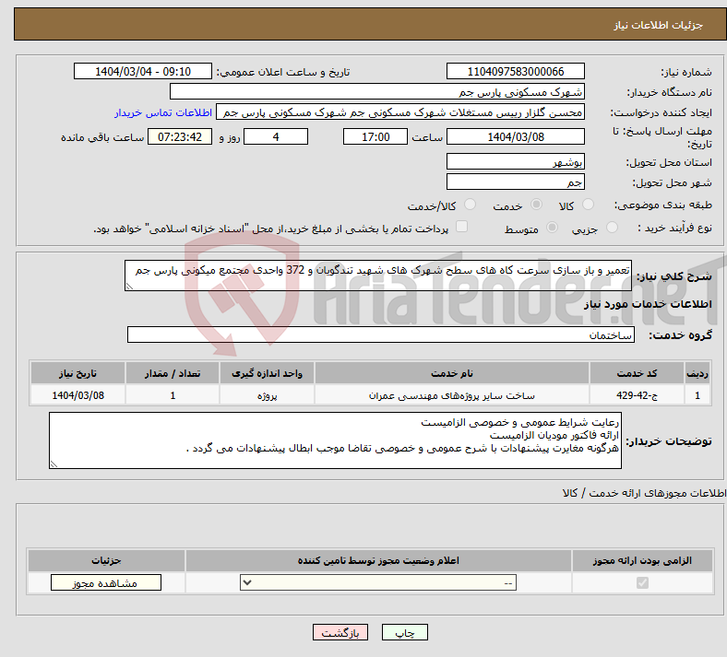
Task: Click the buyer notes text area
Action: [x=335, y=440]
